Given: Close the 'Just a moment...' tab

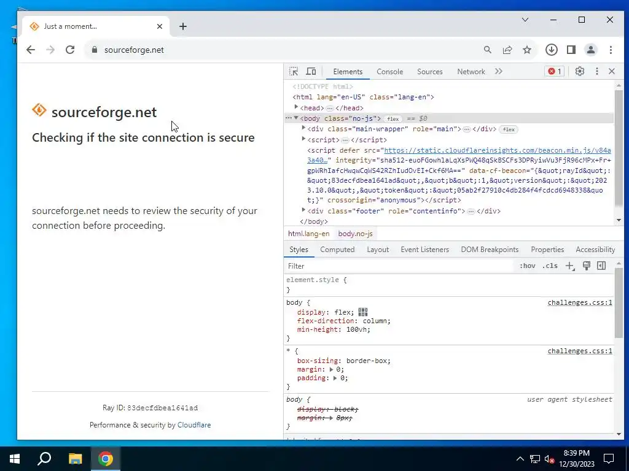Looking at the screenshot, I should (160, 26).
